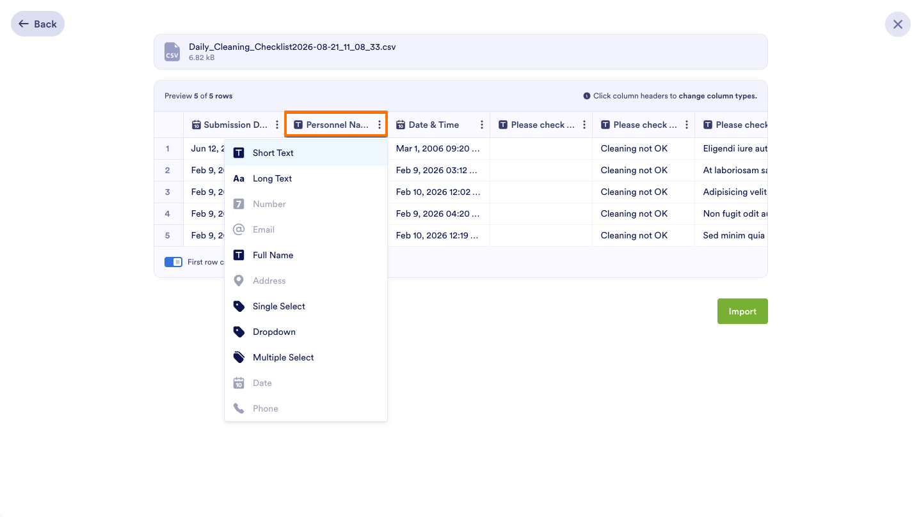Open the Personnel Name column three-dot menu
The width and height of the screenshot is (921, 517).
380,125
